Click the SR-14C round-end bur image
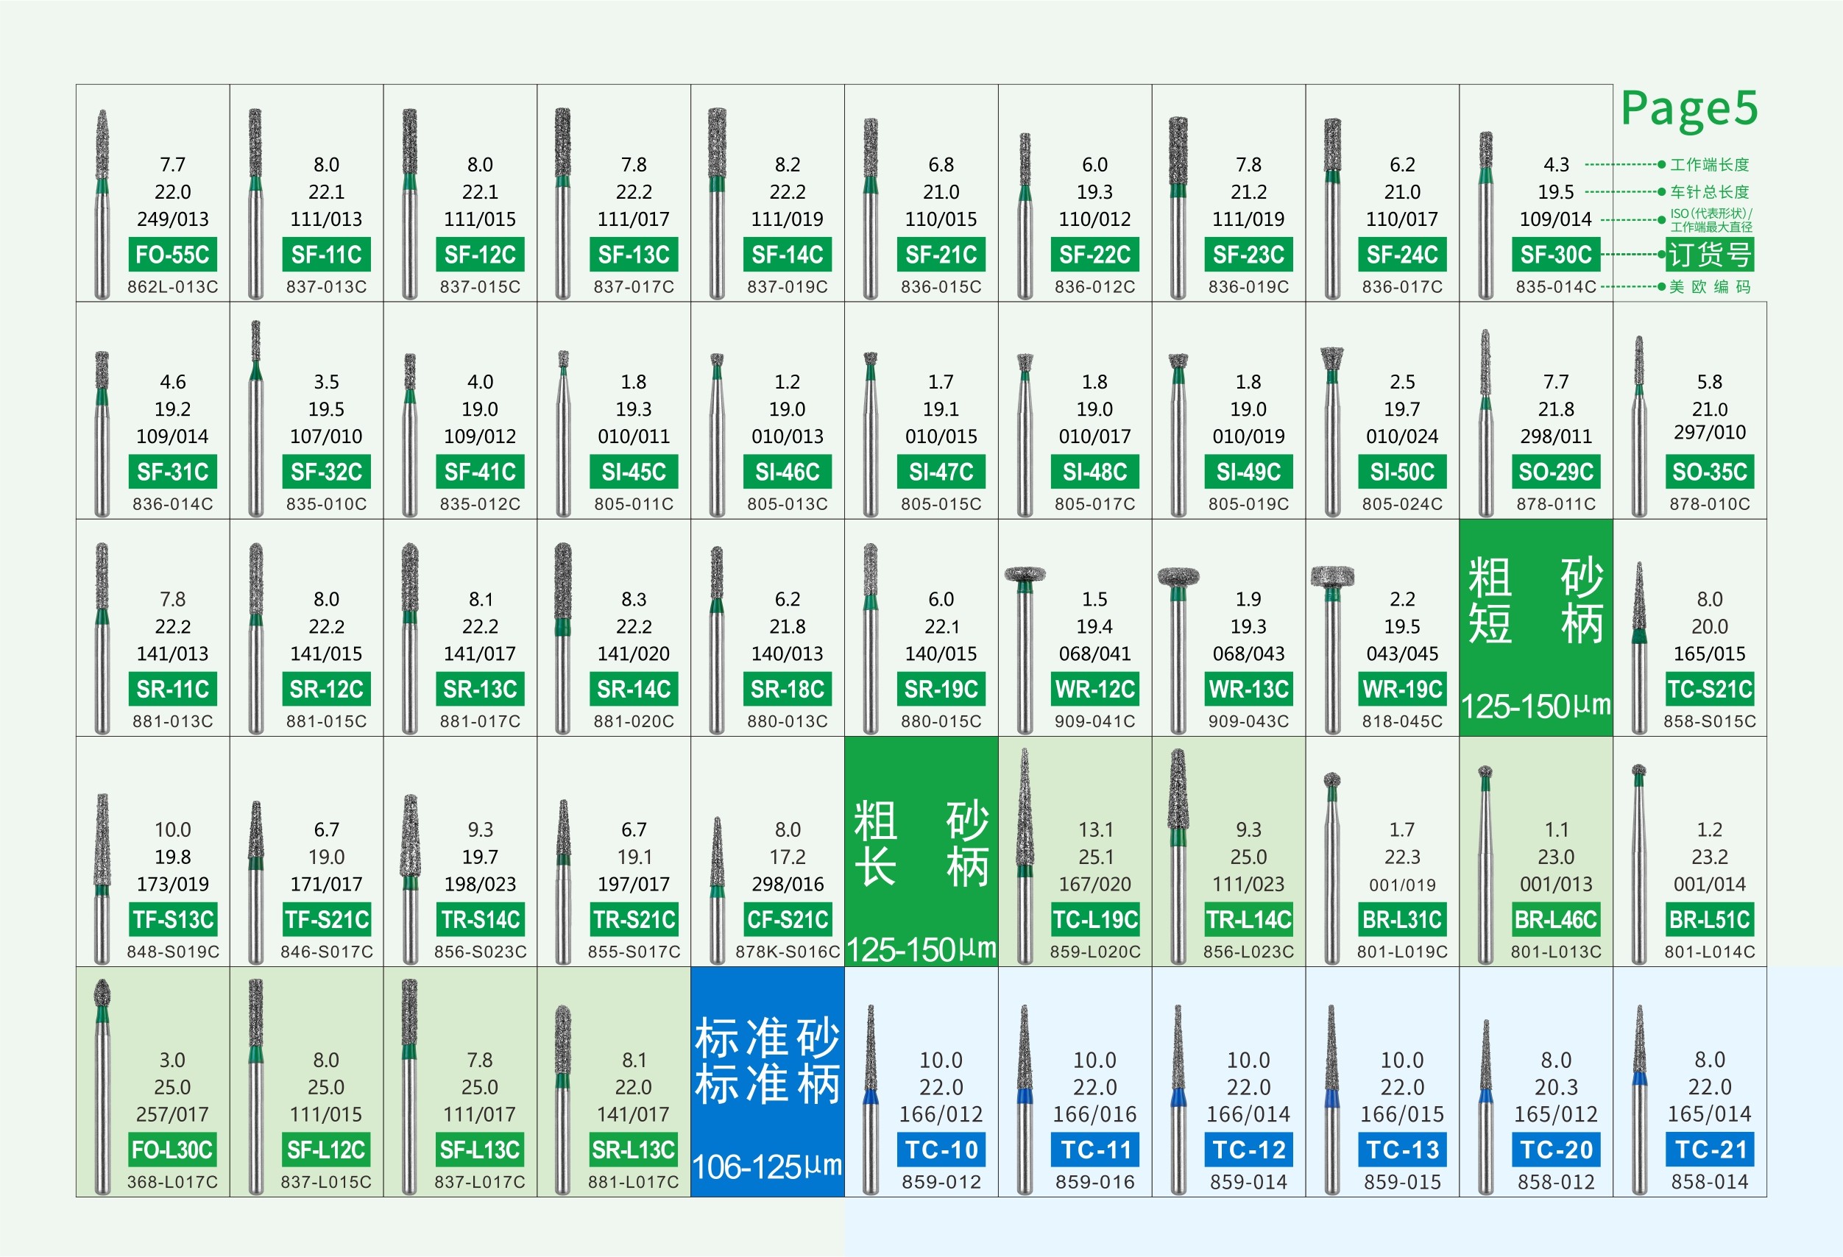Viewport: 1843px width, 1257px height. [x=563, y=637]
